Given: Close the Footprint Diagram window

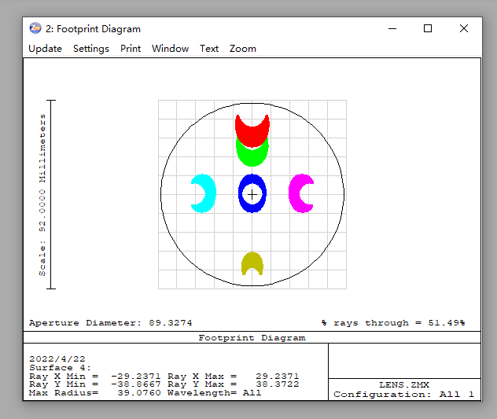Looking at the screenshot, I should [x=464, y=28].
